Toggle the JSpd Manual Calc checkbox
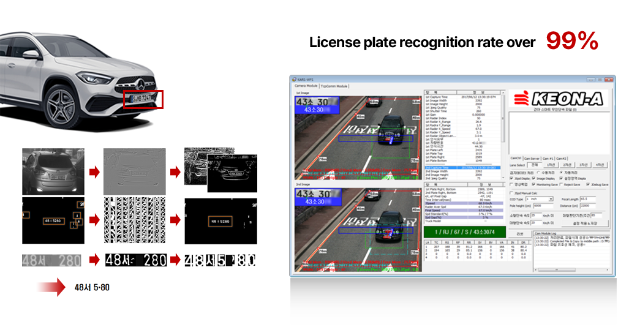 pos(512,192)
